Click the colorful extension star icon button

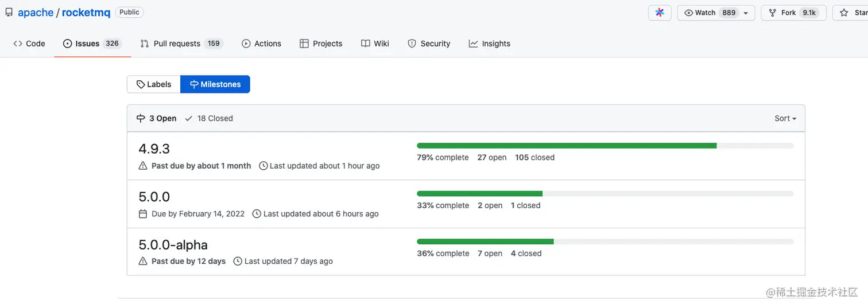(x=660, y=13)
